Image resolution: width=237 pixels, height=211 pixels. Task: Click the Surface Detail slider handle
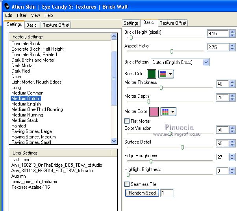coord(182,147)
